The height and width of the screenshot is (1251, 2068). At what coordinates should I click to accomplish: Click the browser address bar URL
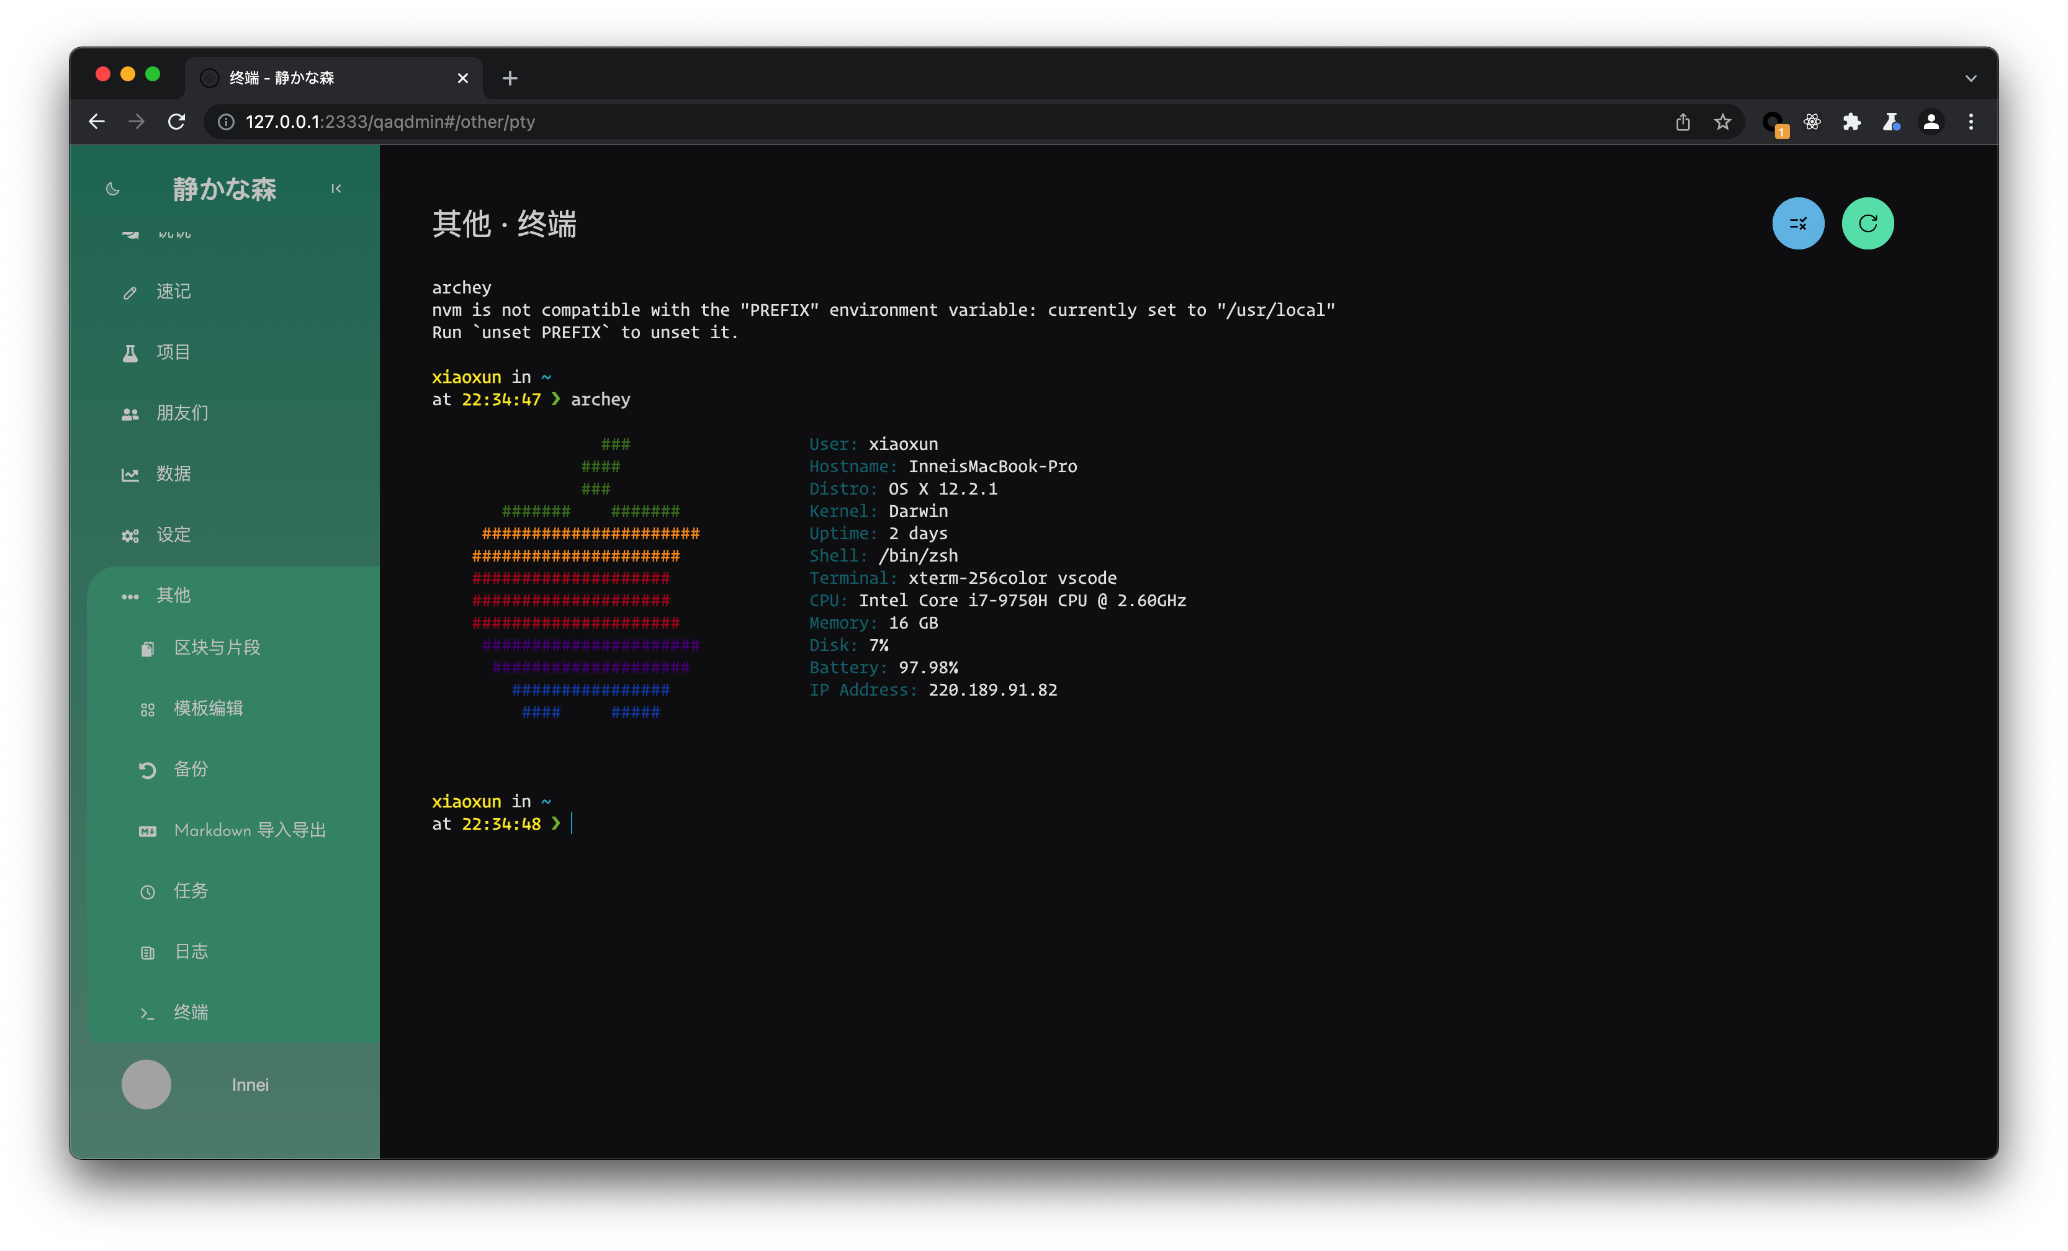[389, 122]
